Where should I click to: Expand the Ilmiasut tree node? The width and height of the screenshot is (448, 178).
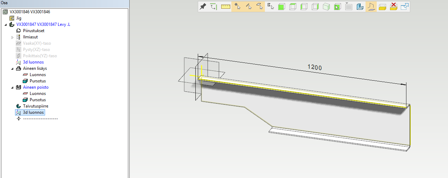pyautogui.click(x=12, y=37)
